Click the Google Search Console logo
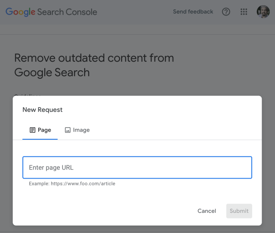 [51, 12]
